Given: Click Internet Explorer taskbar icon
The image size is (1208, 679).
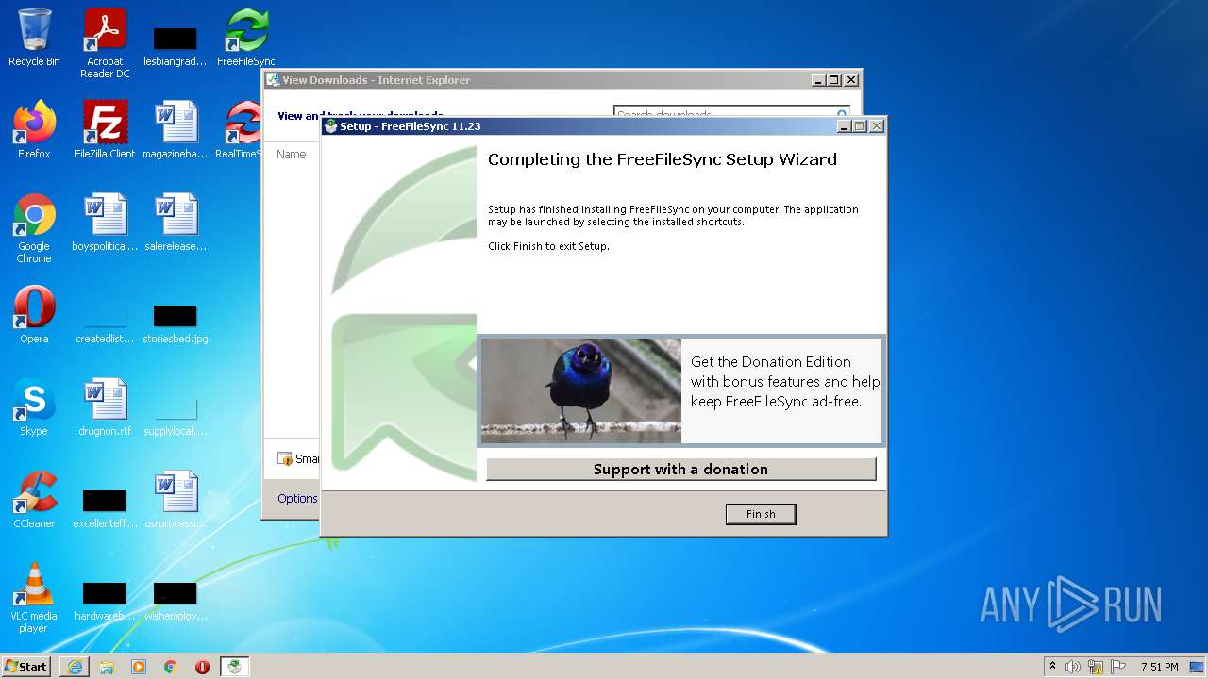Looking at the screenshot, I should (x=75, y=666).
